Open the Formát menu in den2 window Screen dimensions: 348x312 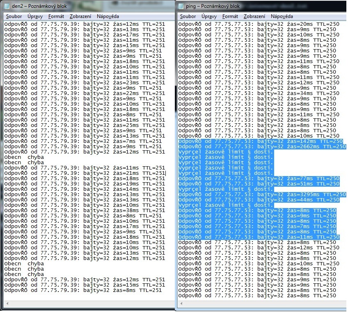coord(56,16)
